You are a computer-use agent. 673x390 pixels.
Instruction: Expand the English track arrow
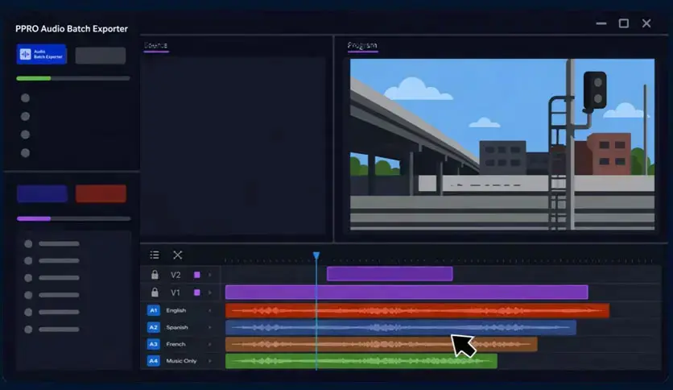pyautogui.click(x=210, y=310)
